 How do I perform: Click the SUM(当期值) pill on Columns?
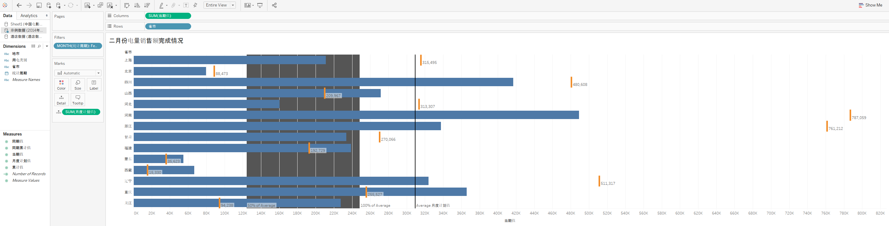click(168, 16)
